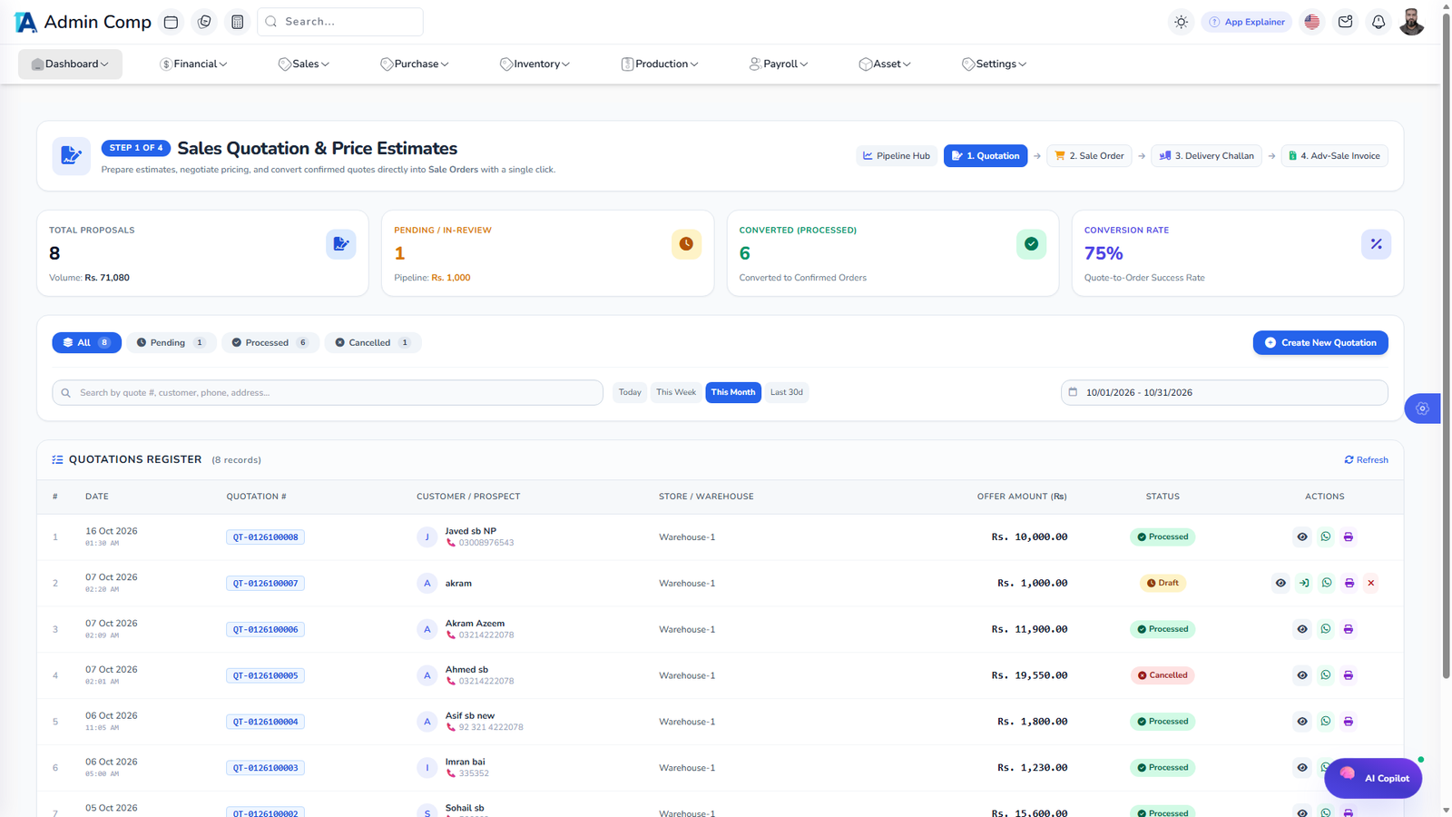Expand the Purchase menu
The width and height of the screenshot is (1452, 817).
(415, 64)
